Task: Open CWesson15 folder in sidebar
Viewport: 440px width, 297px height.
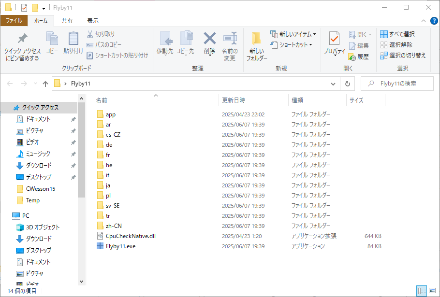Action: point(41,189)
